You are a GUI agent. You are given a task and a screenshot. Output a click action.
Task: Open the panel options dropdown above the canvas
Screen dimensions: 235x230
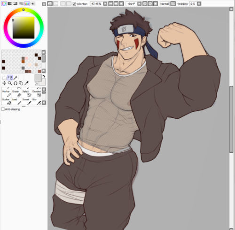tap(44, 4)
